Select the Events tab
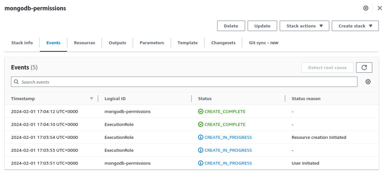This screenshot has height=175, width=382. (x=53, y=43)
